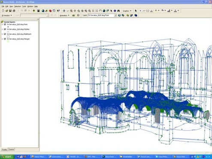Open the 3D Analyst dropdown menu
212x159 pixels.
(x=6, y=15)
